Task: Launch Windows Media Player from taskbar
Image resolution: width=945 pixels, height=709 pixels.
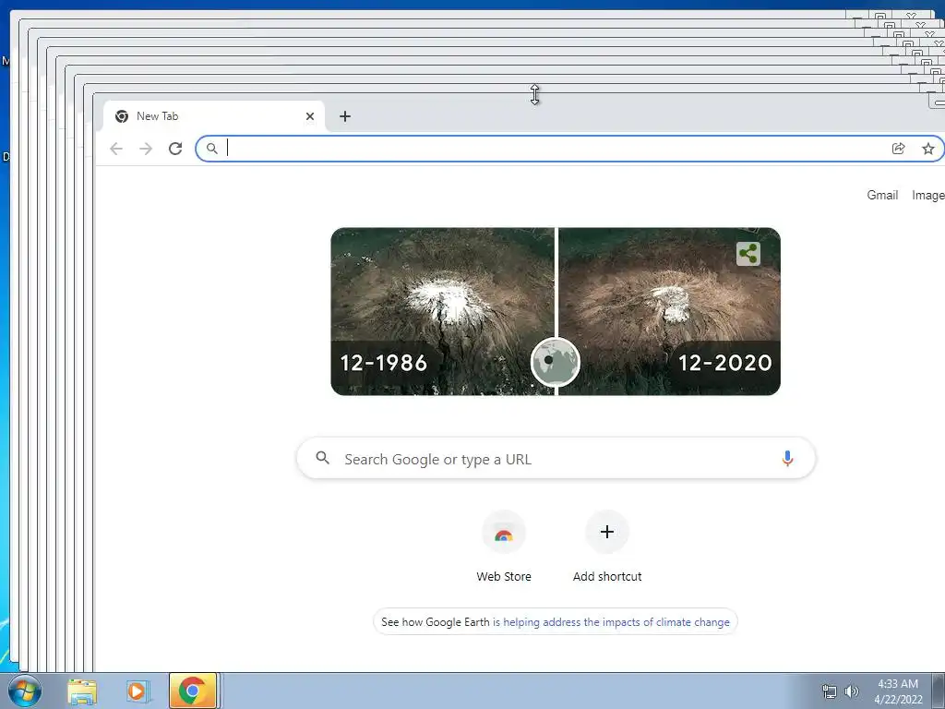Action: [137, 691]
